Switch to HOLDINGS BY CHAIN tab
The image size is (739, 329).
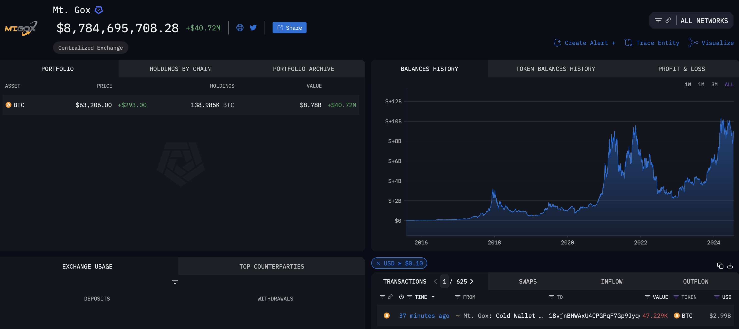click(x=180, y=69)
